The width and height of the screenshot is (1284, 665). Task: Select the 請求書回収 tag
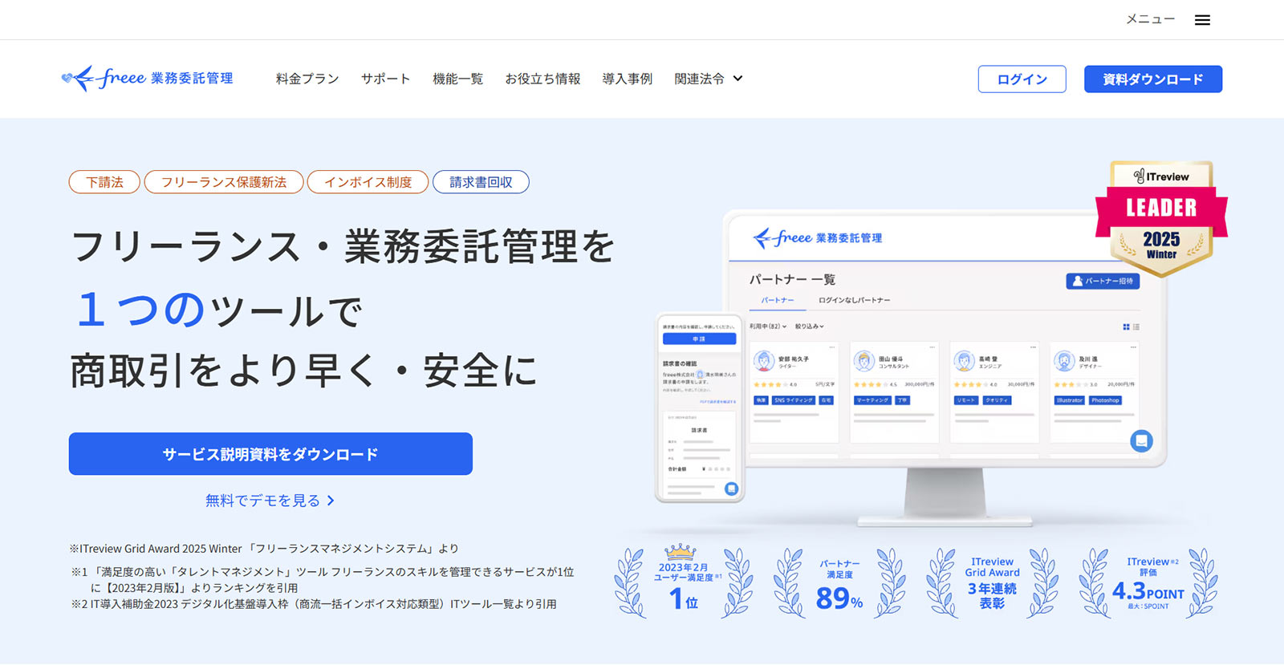tap(481, 182)
